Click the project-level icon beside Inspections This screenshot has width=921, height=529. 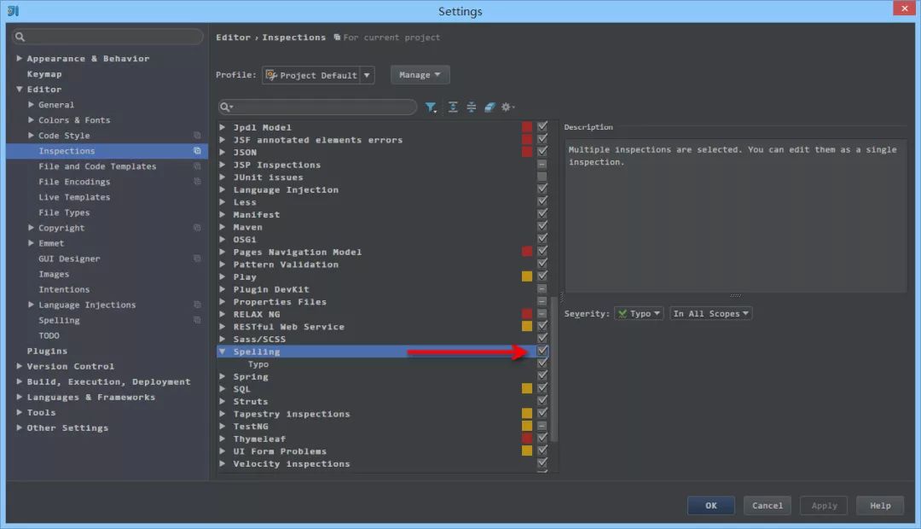click(x=197, y=151)
